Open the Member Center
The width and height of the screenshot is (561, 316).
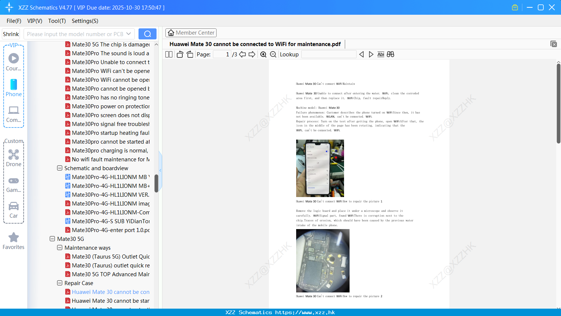click(191, 33)
